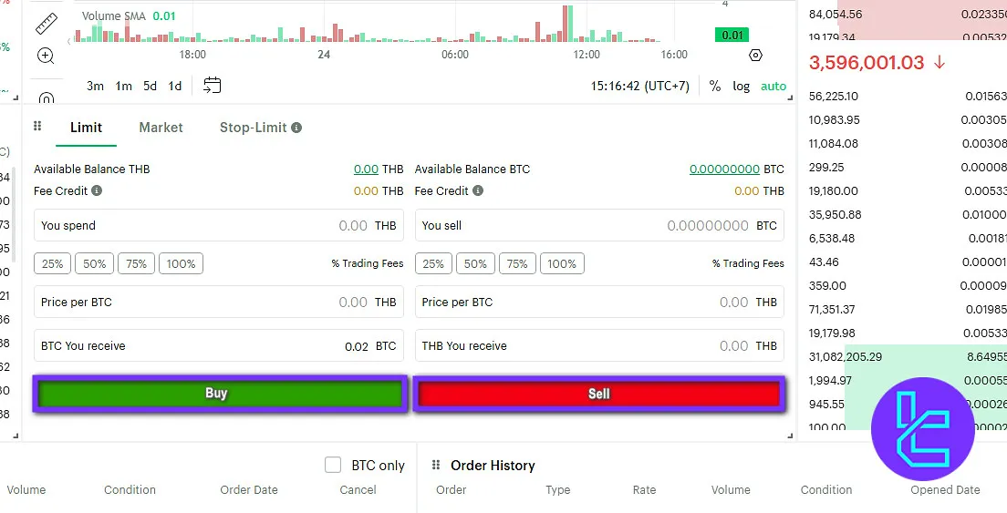This screenshot has width=1007, height=513.
Task: Click drag handle left of Limit tab
Action: (37, 128)
